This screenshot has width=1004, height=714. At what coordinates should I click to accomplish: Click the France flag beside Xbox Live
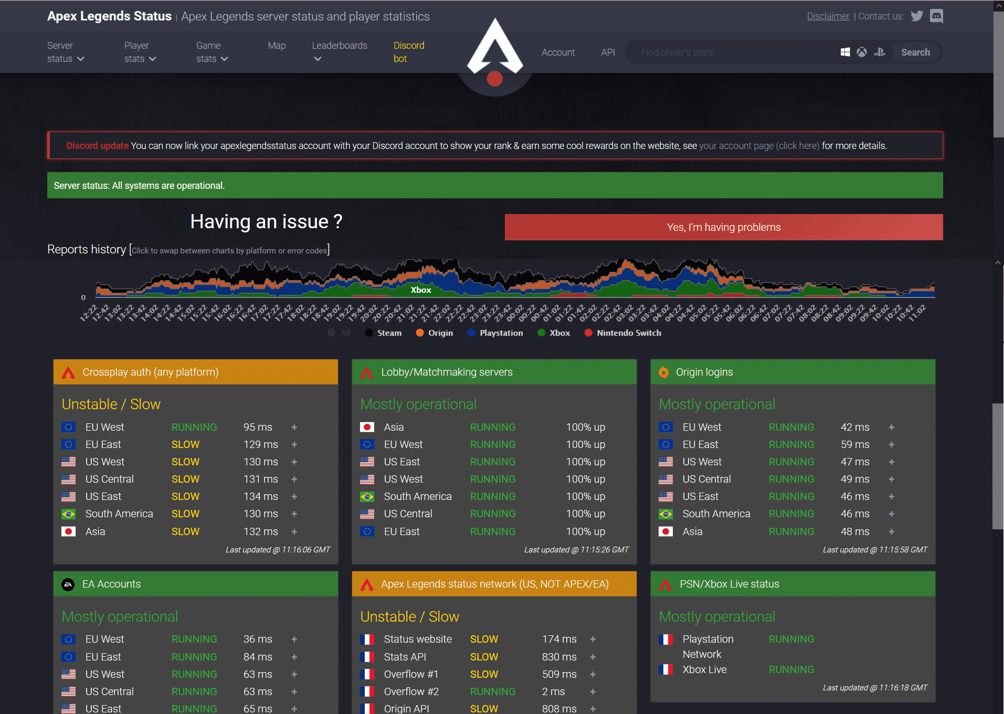(665, 670)
